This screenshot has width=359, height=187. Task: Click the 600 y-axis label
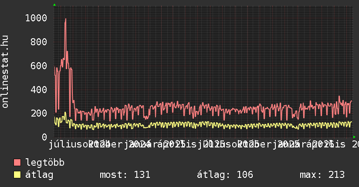(39, 66)
